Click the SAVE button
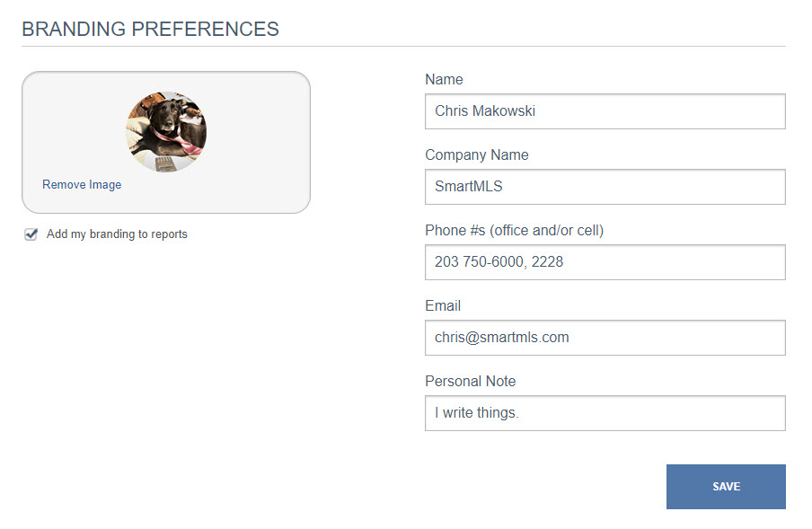812x529 pixels. [x=726, y=487]
